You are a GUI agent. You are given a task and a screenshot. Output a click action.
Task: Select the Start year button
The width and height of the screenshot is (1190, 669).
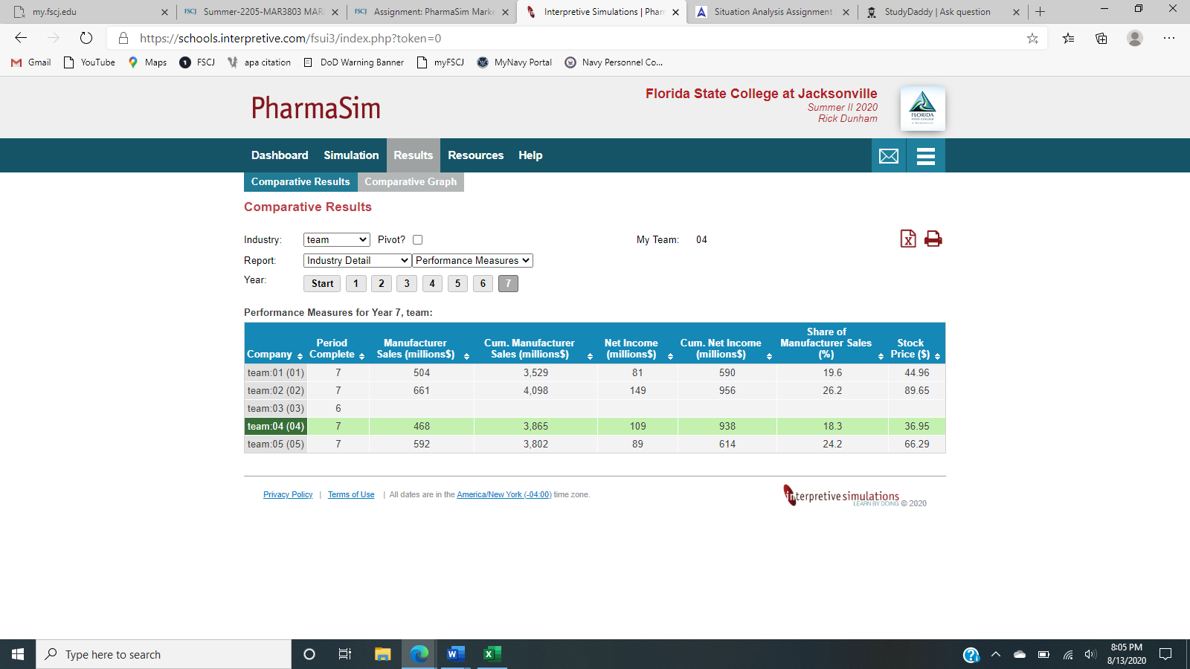(322, 283)
